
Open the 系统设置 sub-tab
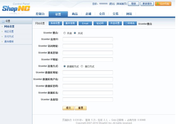tap(55, 23)
